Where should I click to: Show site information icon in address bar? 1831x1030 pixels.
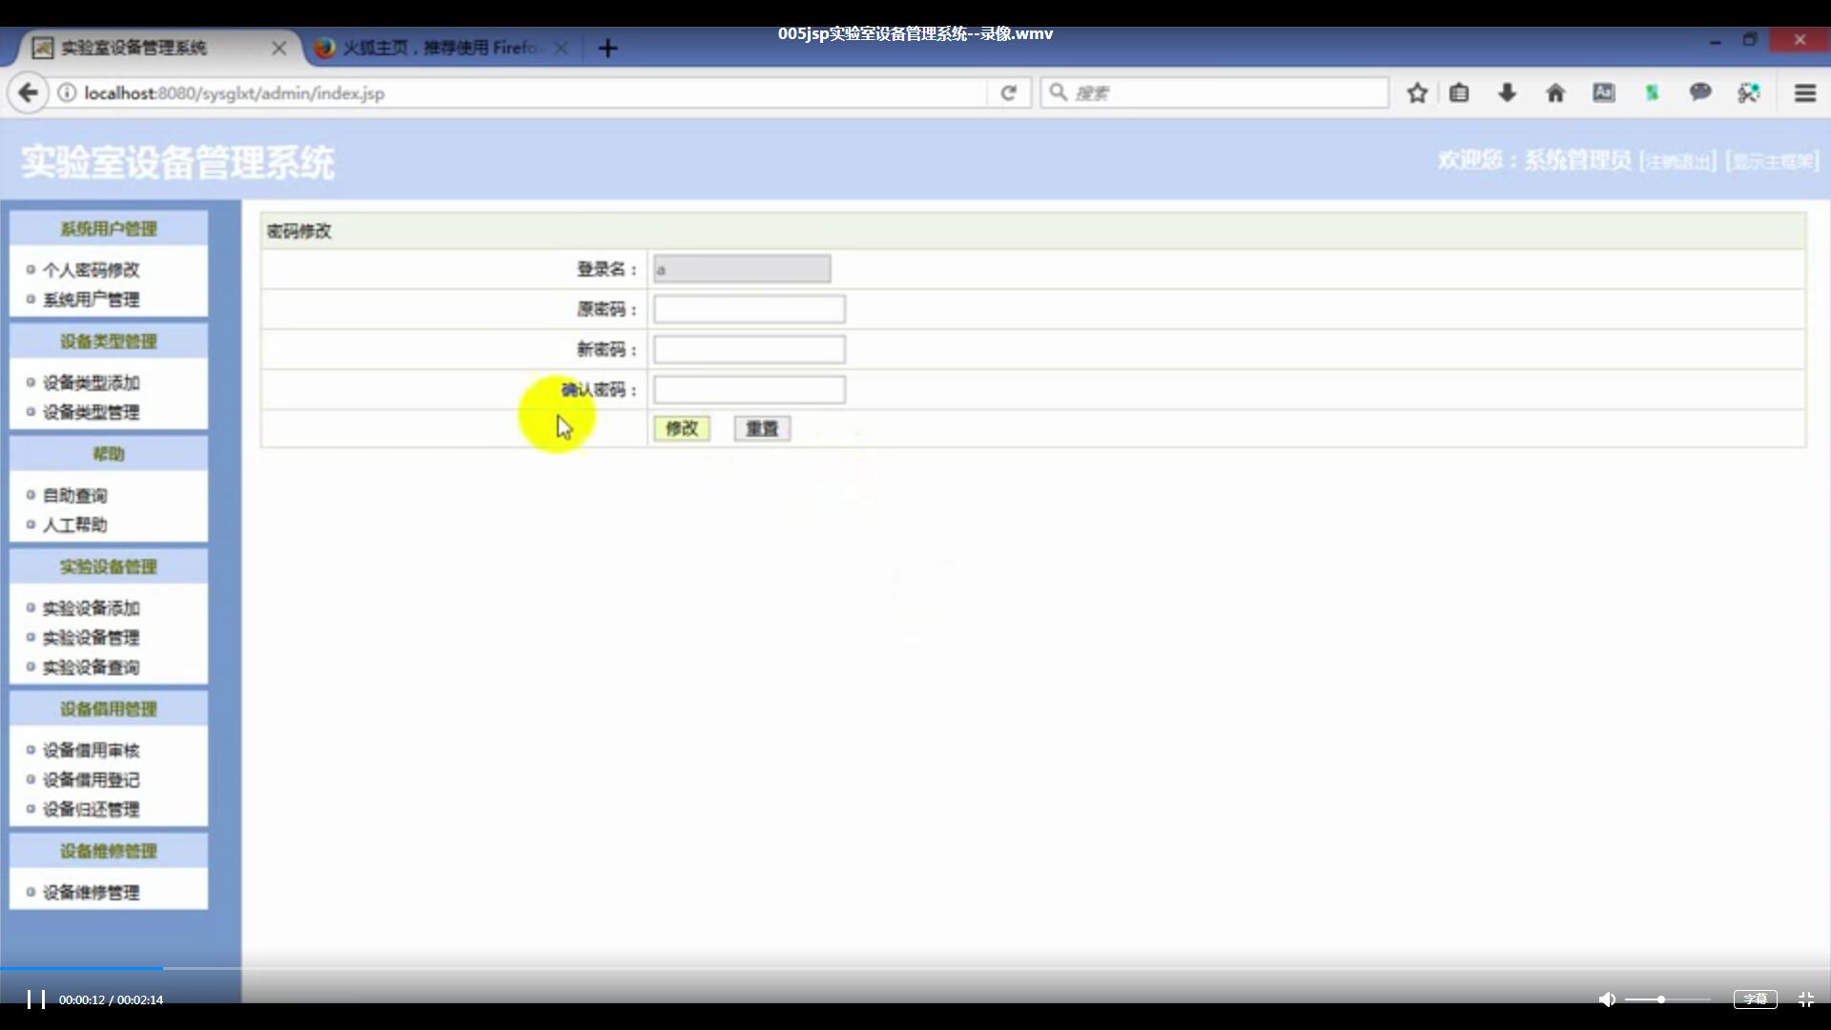pyautogui.click(x=67, y=93)
